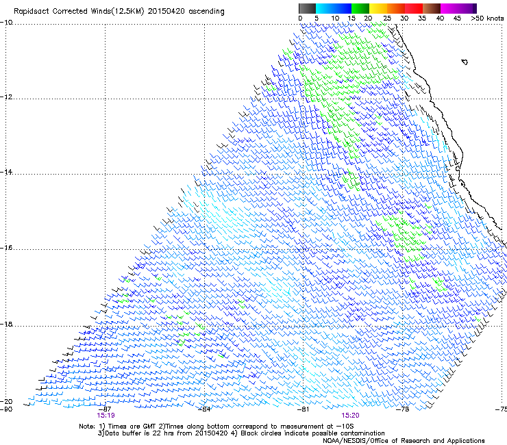The width and height of the screenshot is (507, 445).
Task: Click the purple time label '15:19'
Action: click(x=106, y=416)
